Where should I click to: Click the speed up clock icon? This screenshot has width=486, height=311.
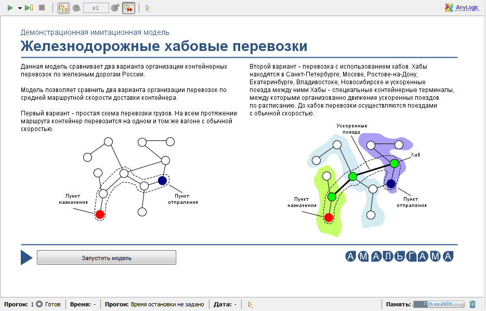tap(115, 8)
